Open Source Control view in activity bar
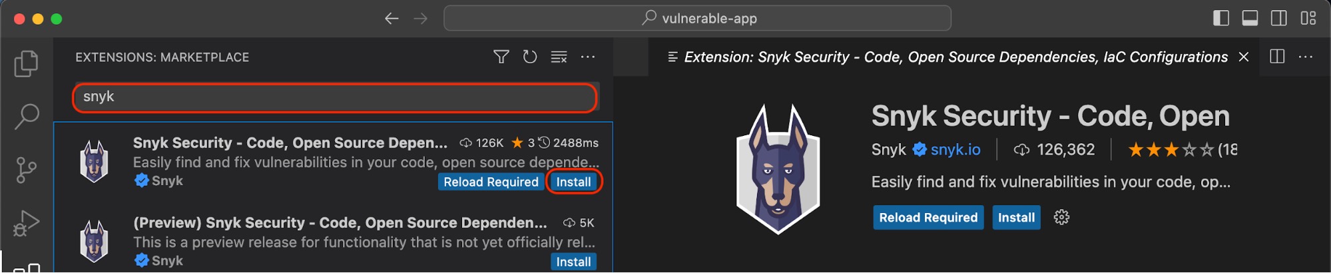The image size is (1331, 273). click(27, 170)
